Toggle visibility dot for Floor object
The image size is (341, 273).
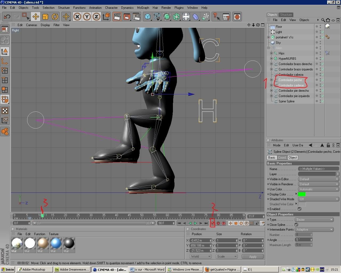tap(317, 27)
